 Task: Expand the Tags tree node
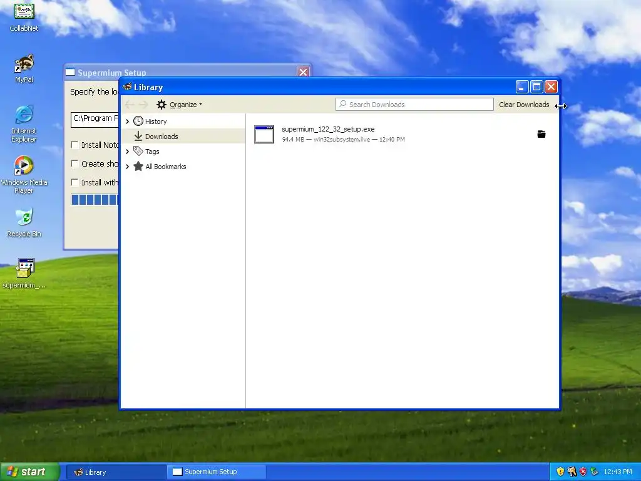pyautogui.click(x=127, y=152)
